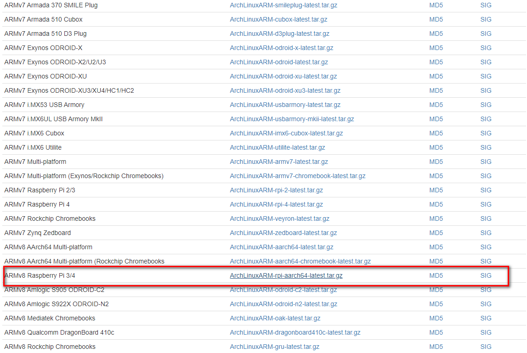Screen dimensions: 527x353
Task: Click ArchLinuxARM-aarch64-latest.tar.gz link
Action: pos(281,247)
